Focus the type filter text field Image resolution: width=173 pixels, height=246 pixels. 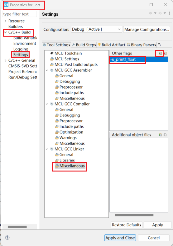click(x=20, y=14)
